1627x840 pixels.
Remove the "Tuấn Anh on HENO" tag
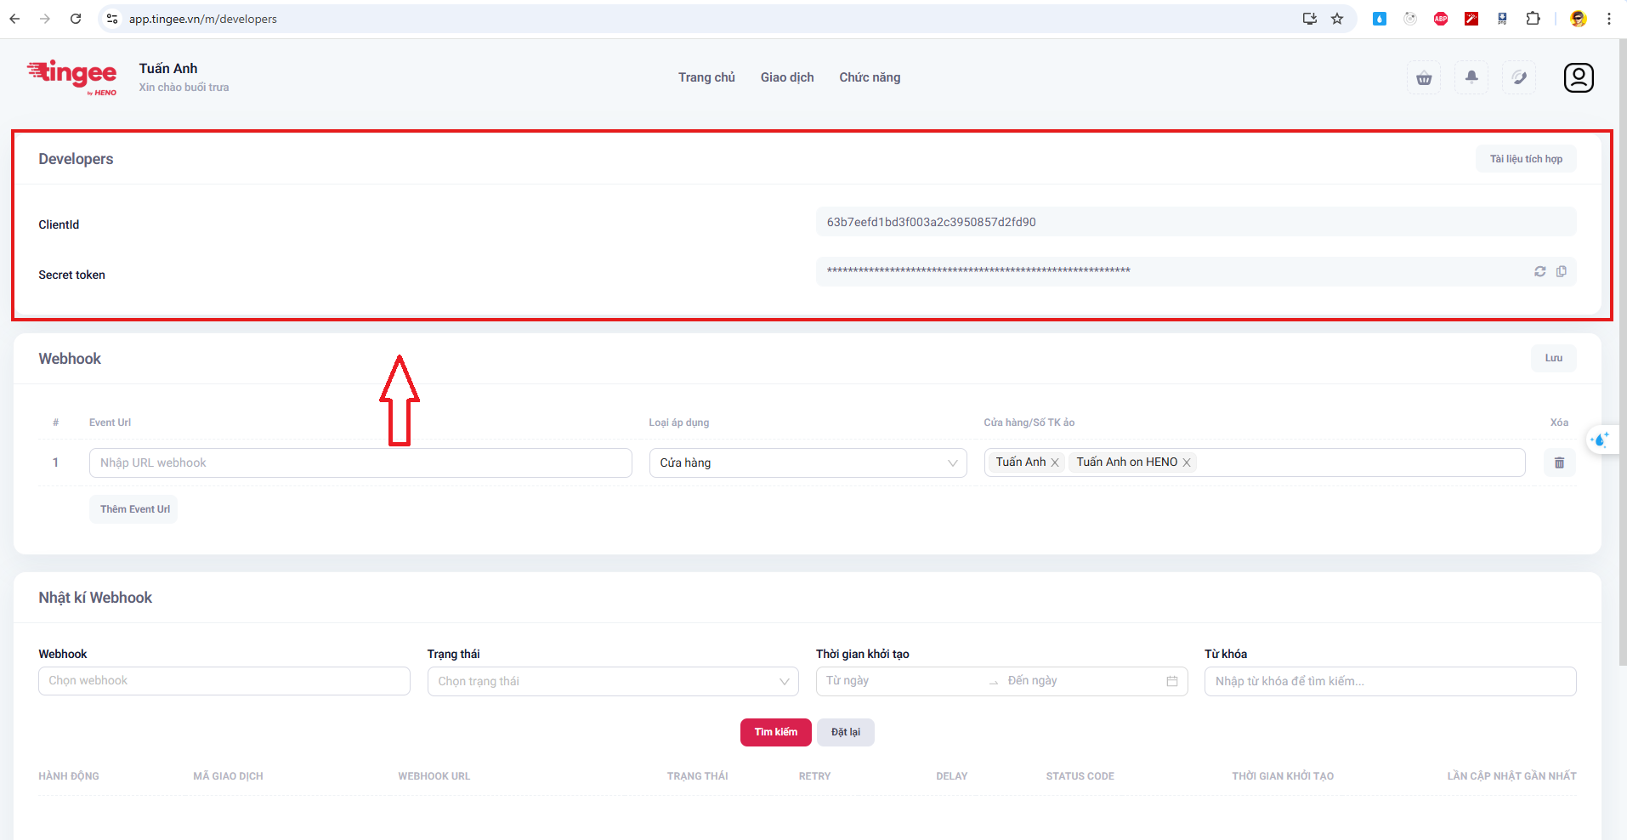tap(1187, 463)
